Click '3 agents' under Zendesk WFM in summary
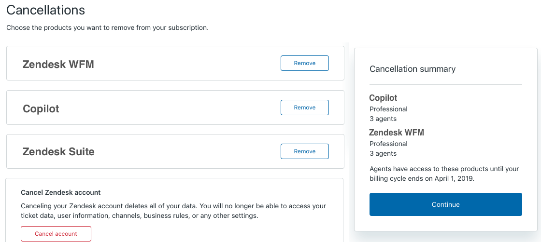This screenshot has height=242, width=541. (x=383, y=153)
